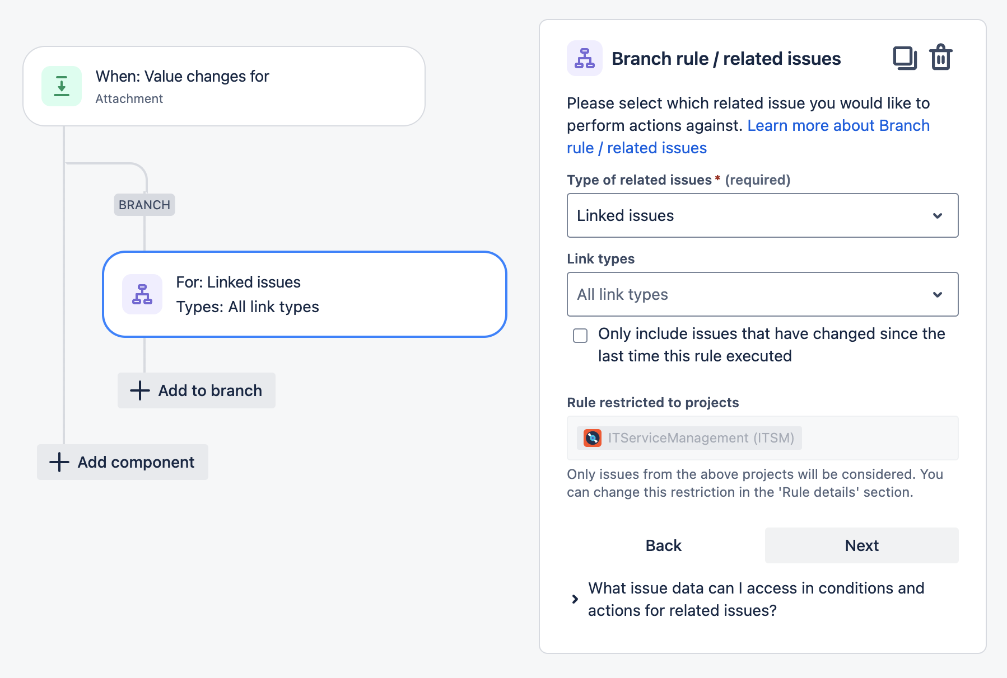The height and width of the screenshot is (678, 1007).
Task: Open the Type of related issues dropdown
Action: (x=762, y=215)
